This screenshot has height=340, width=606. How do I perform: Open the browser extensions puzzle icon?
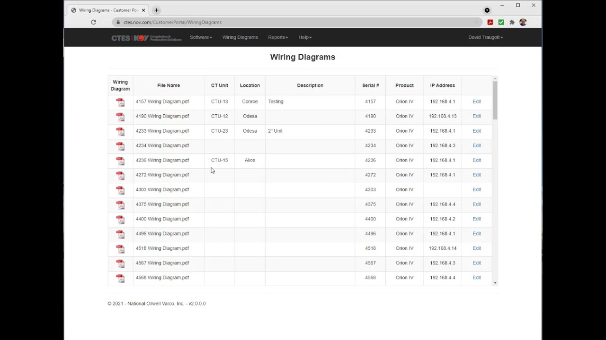(512, 22)
